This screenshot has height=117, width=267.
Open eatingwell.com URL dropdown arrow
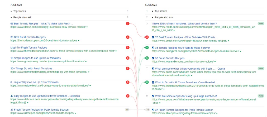(241, 51)
